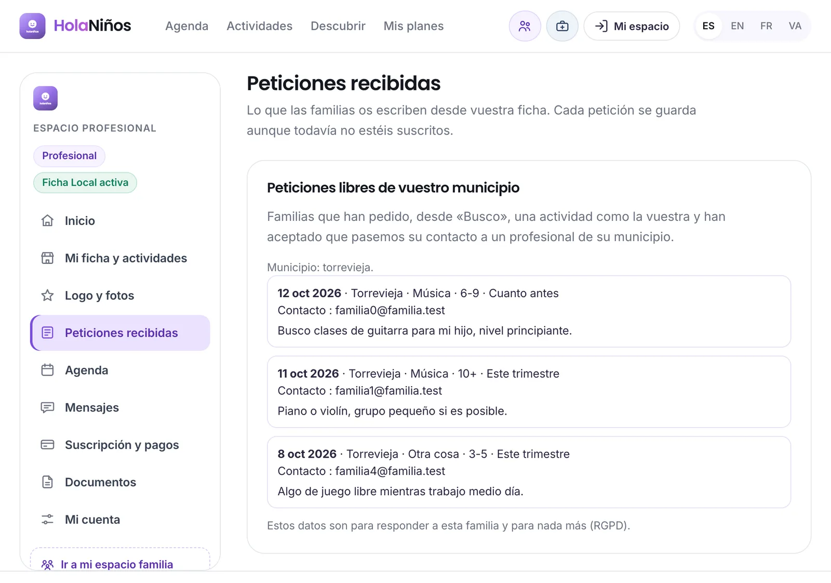Open Mensajes in the sidebar
The height and width of the screenshot is (583, 831).
[x=120, y=408]
